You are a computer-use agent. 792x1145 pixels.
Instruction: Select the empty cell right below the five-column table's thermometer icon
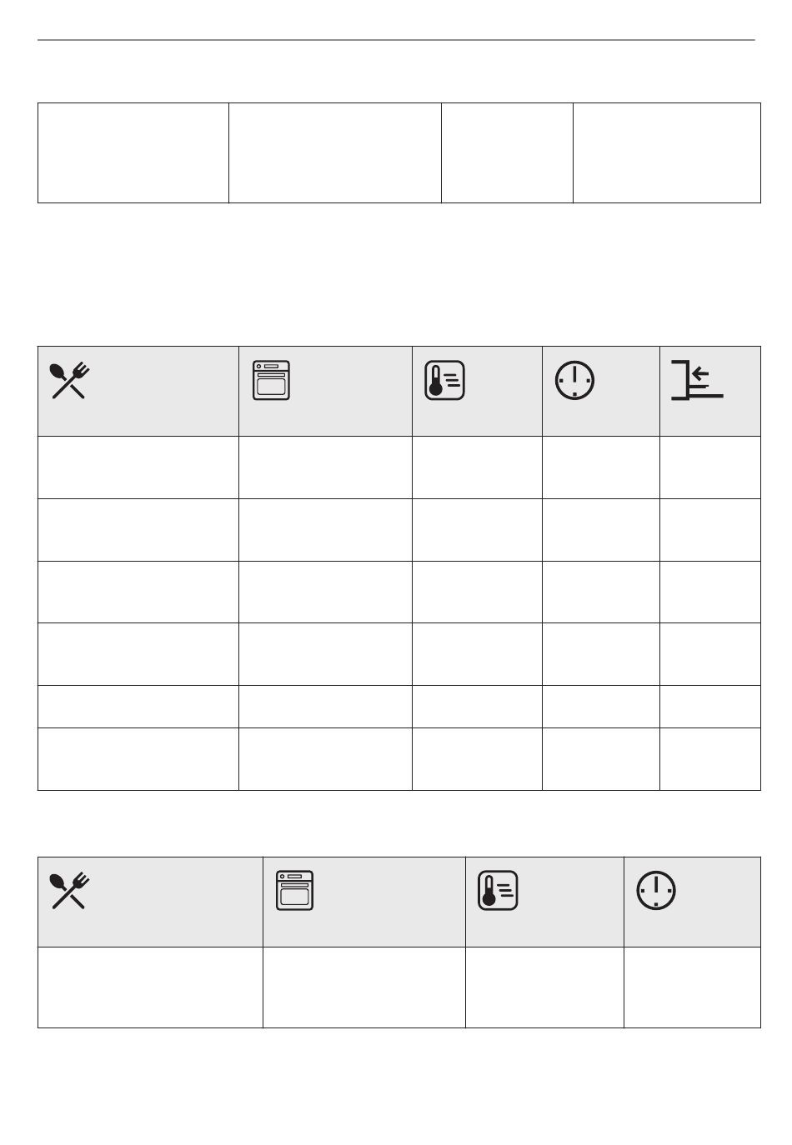(x=477, y=467)
